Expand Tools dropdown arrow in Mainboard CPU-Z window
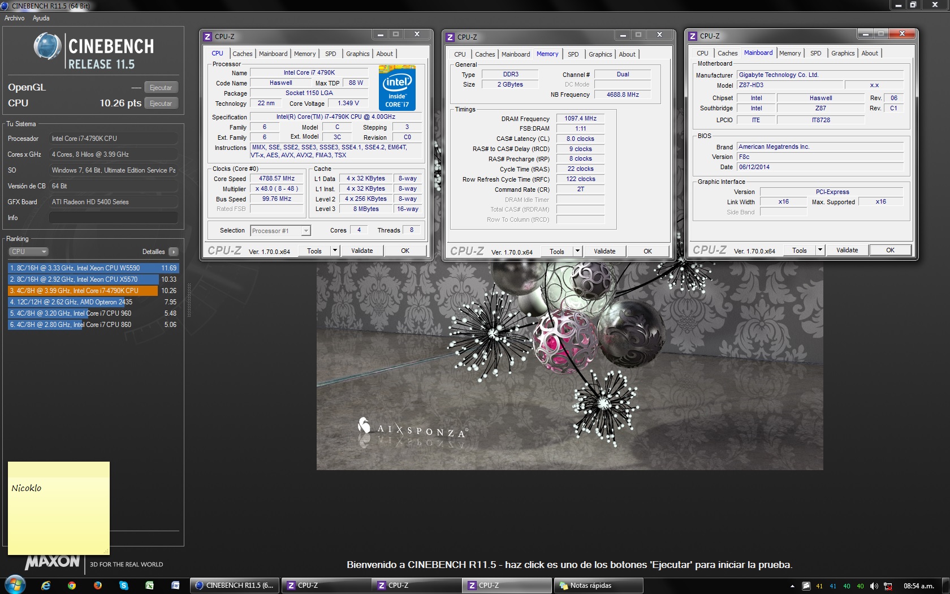The height and width of the screenshot is (594, 950). [x=820, y=250]
